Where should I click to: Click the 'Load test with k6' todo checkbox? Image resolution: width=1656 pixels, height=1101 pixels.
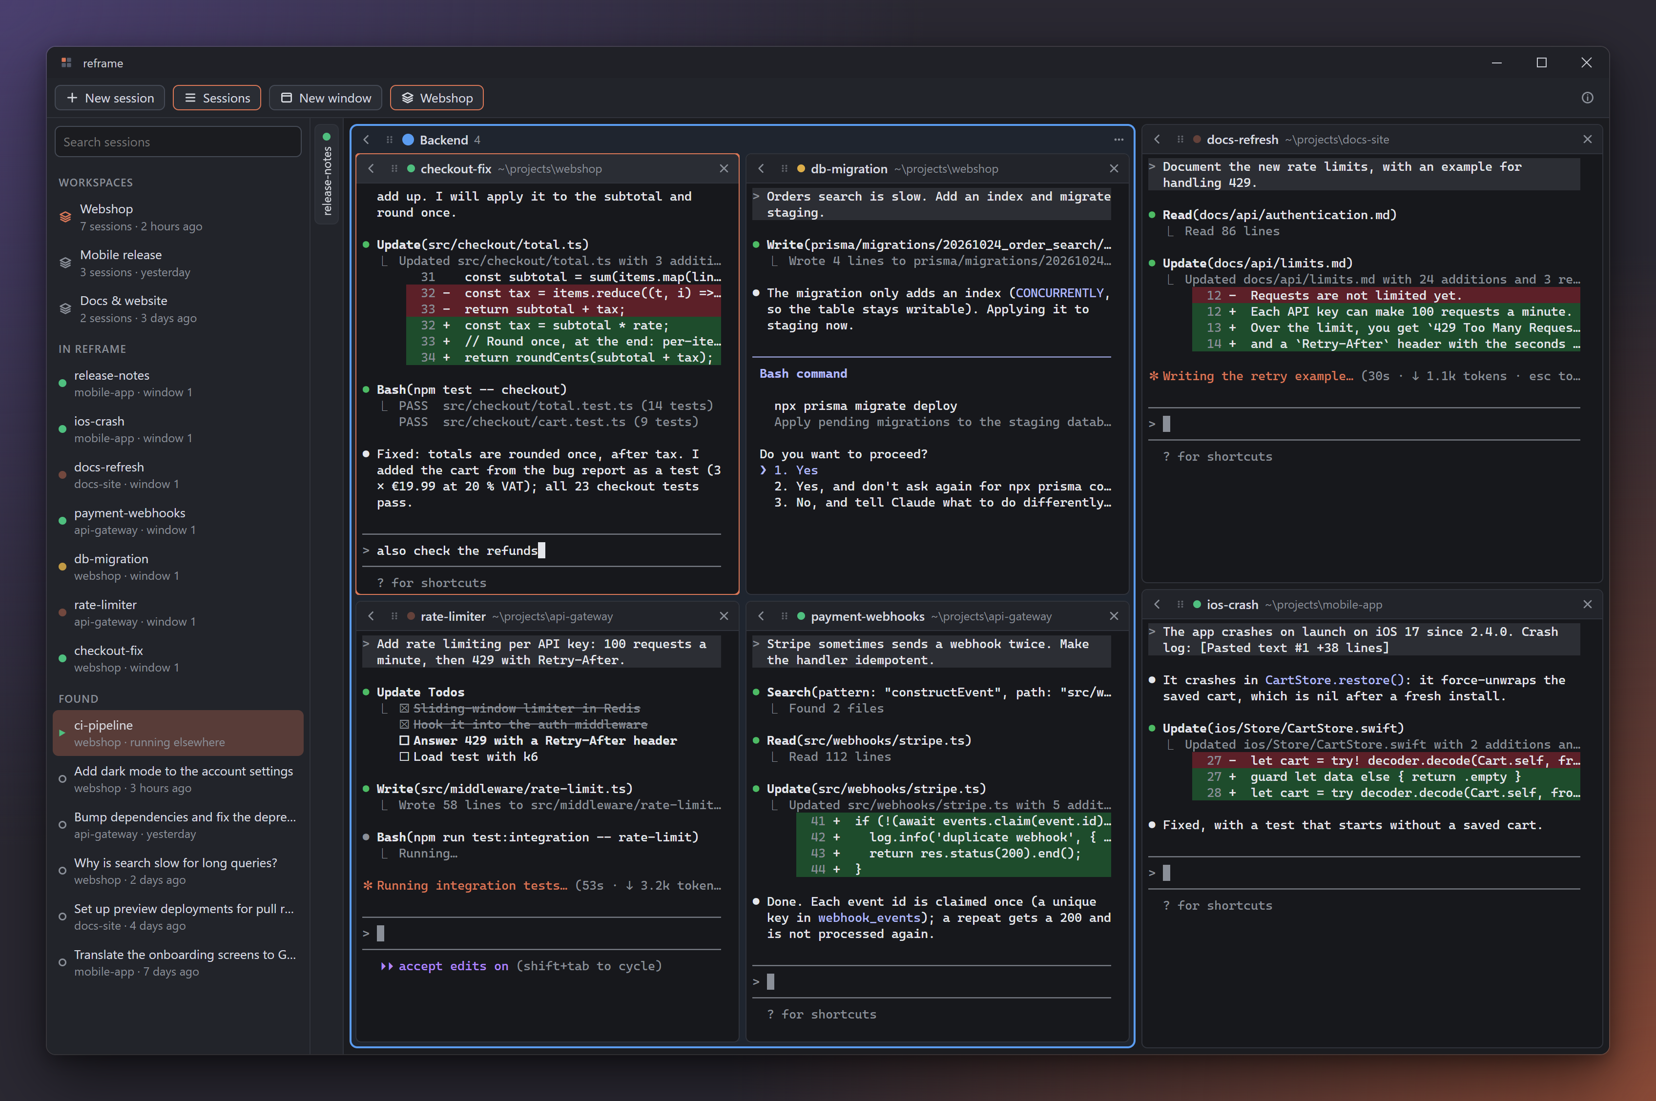pyautogui.click(x=404, y=756)
